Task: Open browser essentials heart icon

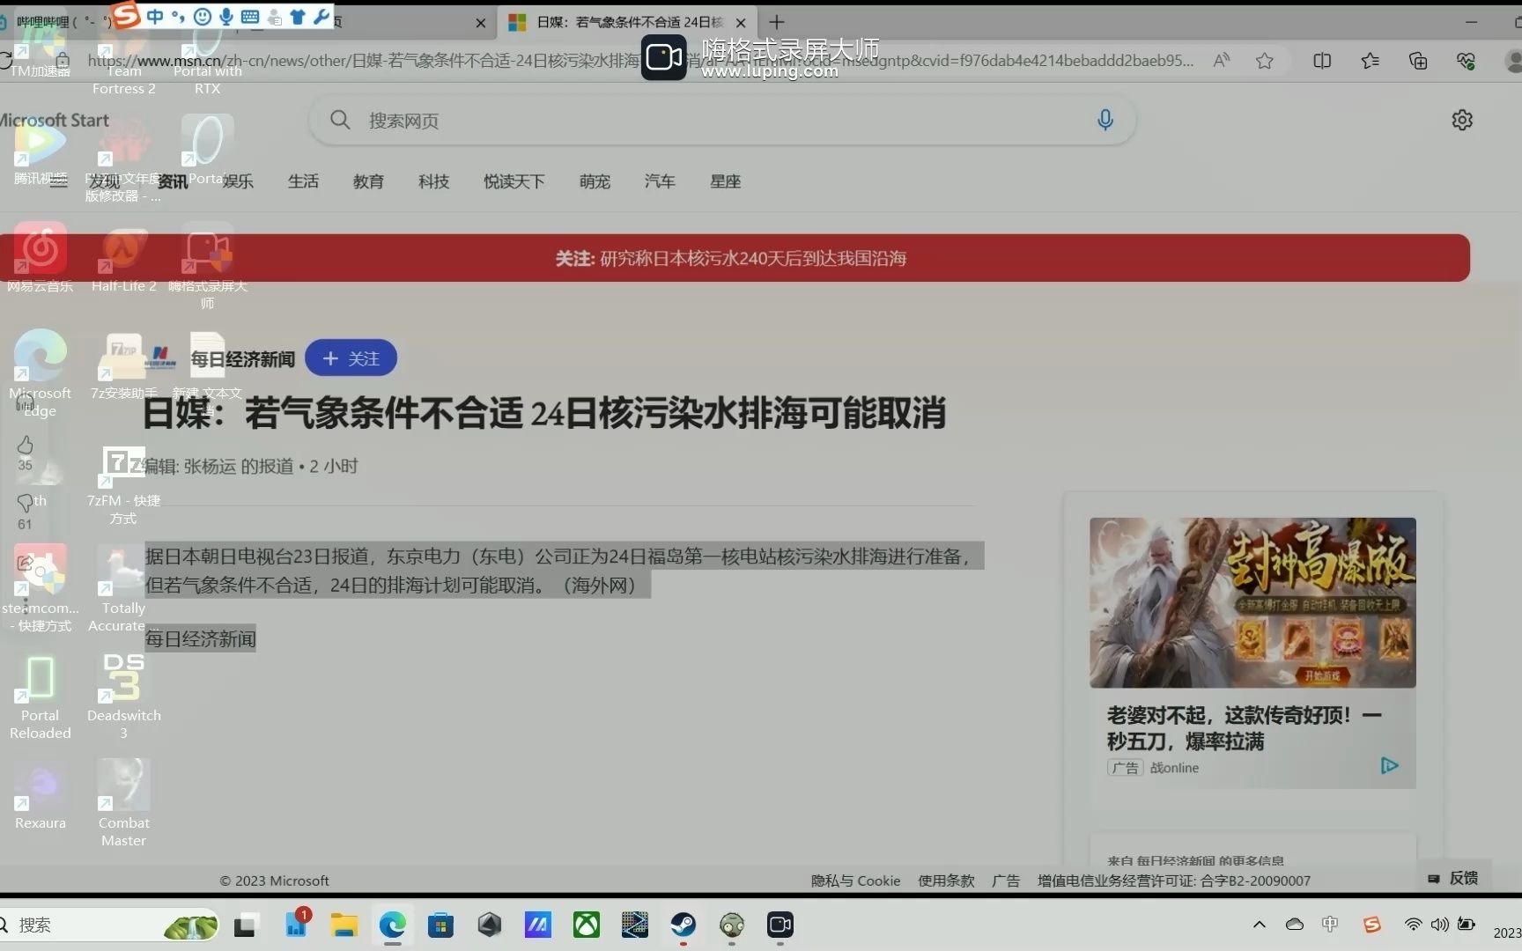Action: (x=1466, y=61)
